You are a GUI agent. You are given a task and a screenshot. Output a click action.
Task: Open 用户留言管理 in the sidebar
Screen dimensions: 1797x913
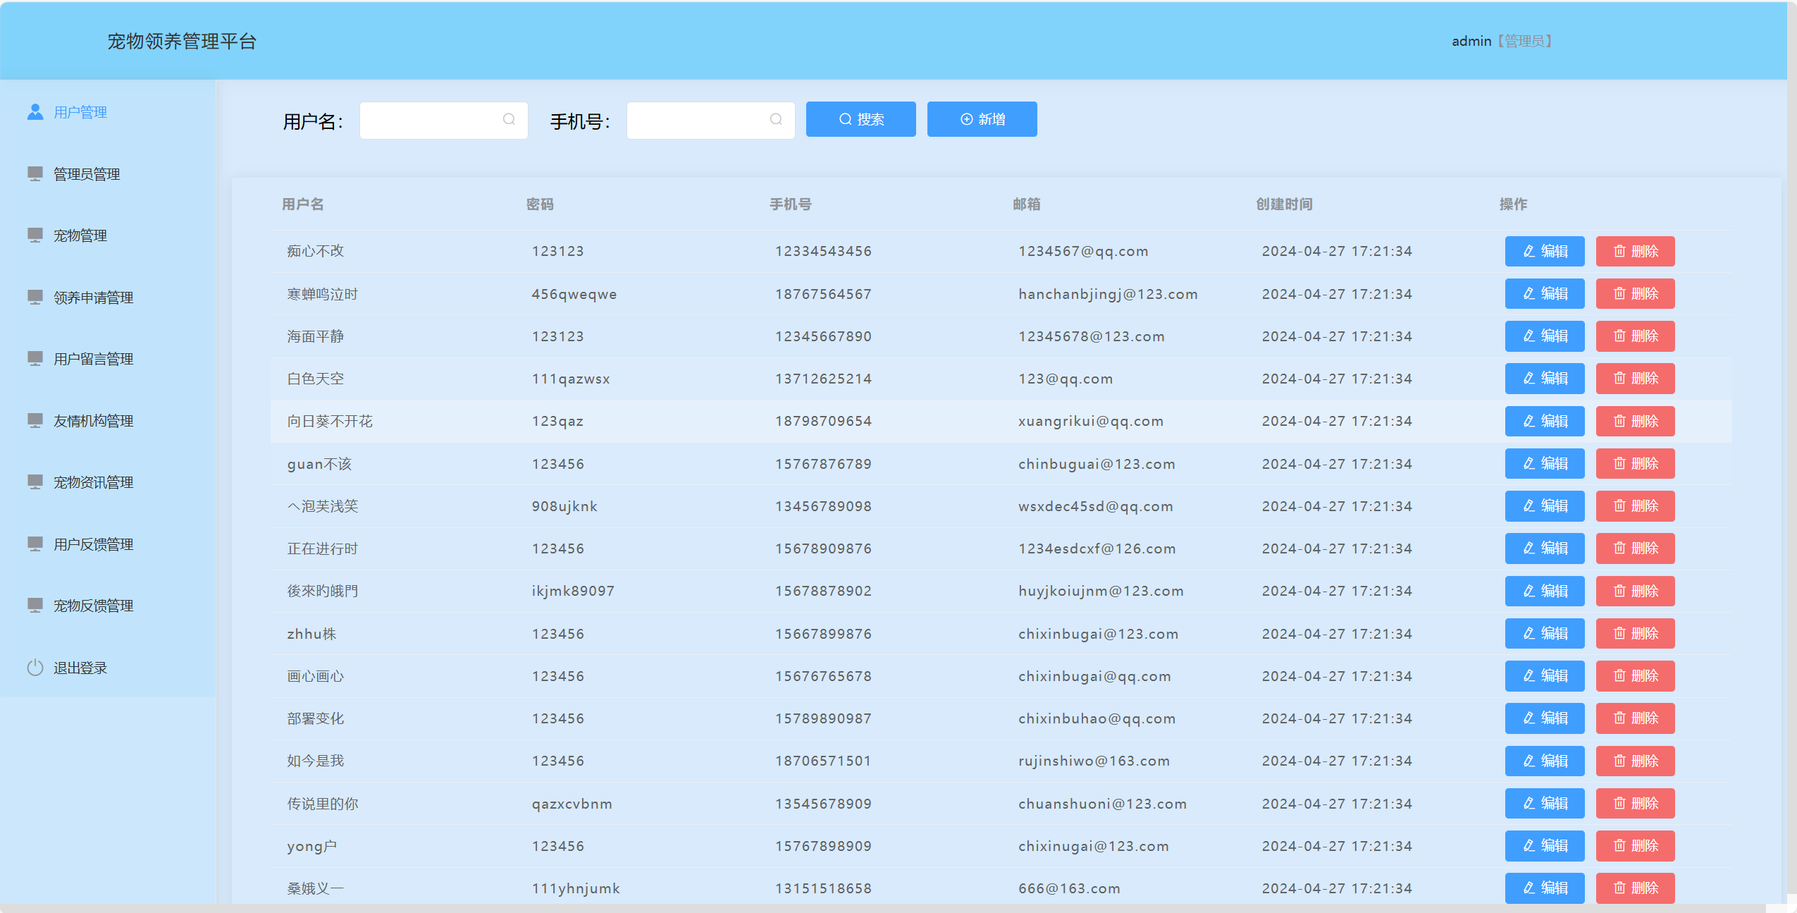click(x=93, y=359)
